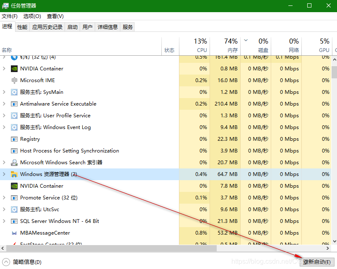Expand Microsoft Windows Search 索引器 group
The height and width of the screenshot is (269, 337).
point(4,163)
